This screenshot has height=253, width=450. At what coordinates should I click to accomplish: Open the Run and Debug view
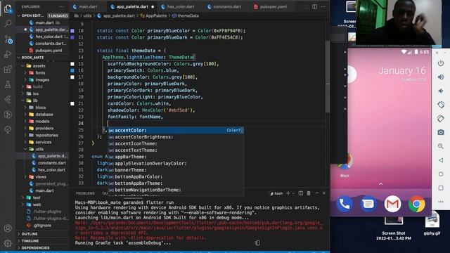coord(8,54)
